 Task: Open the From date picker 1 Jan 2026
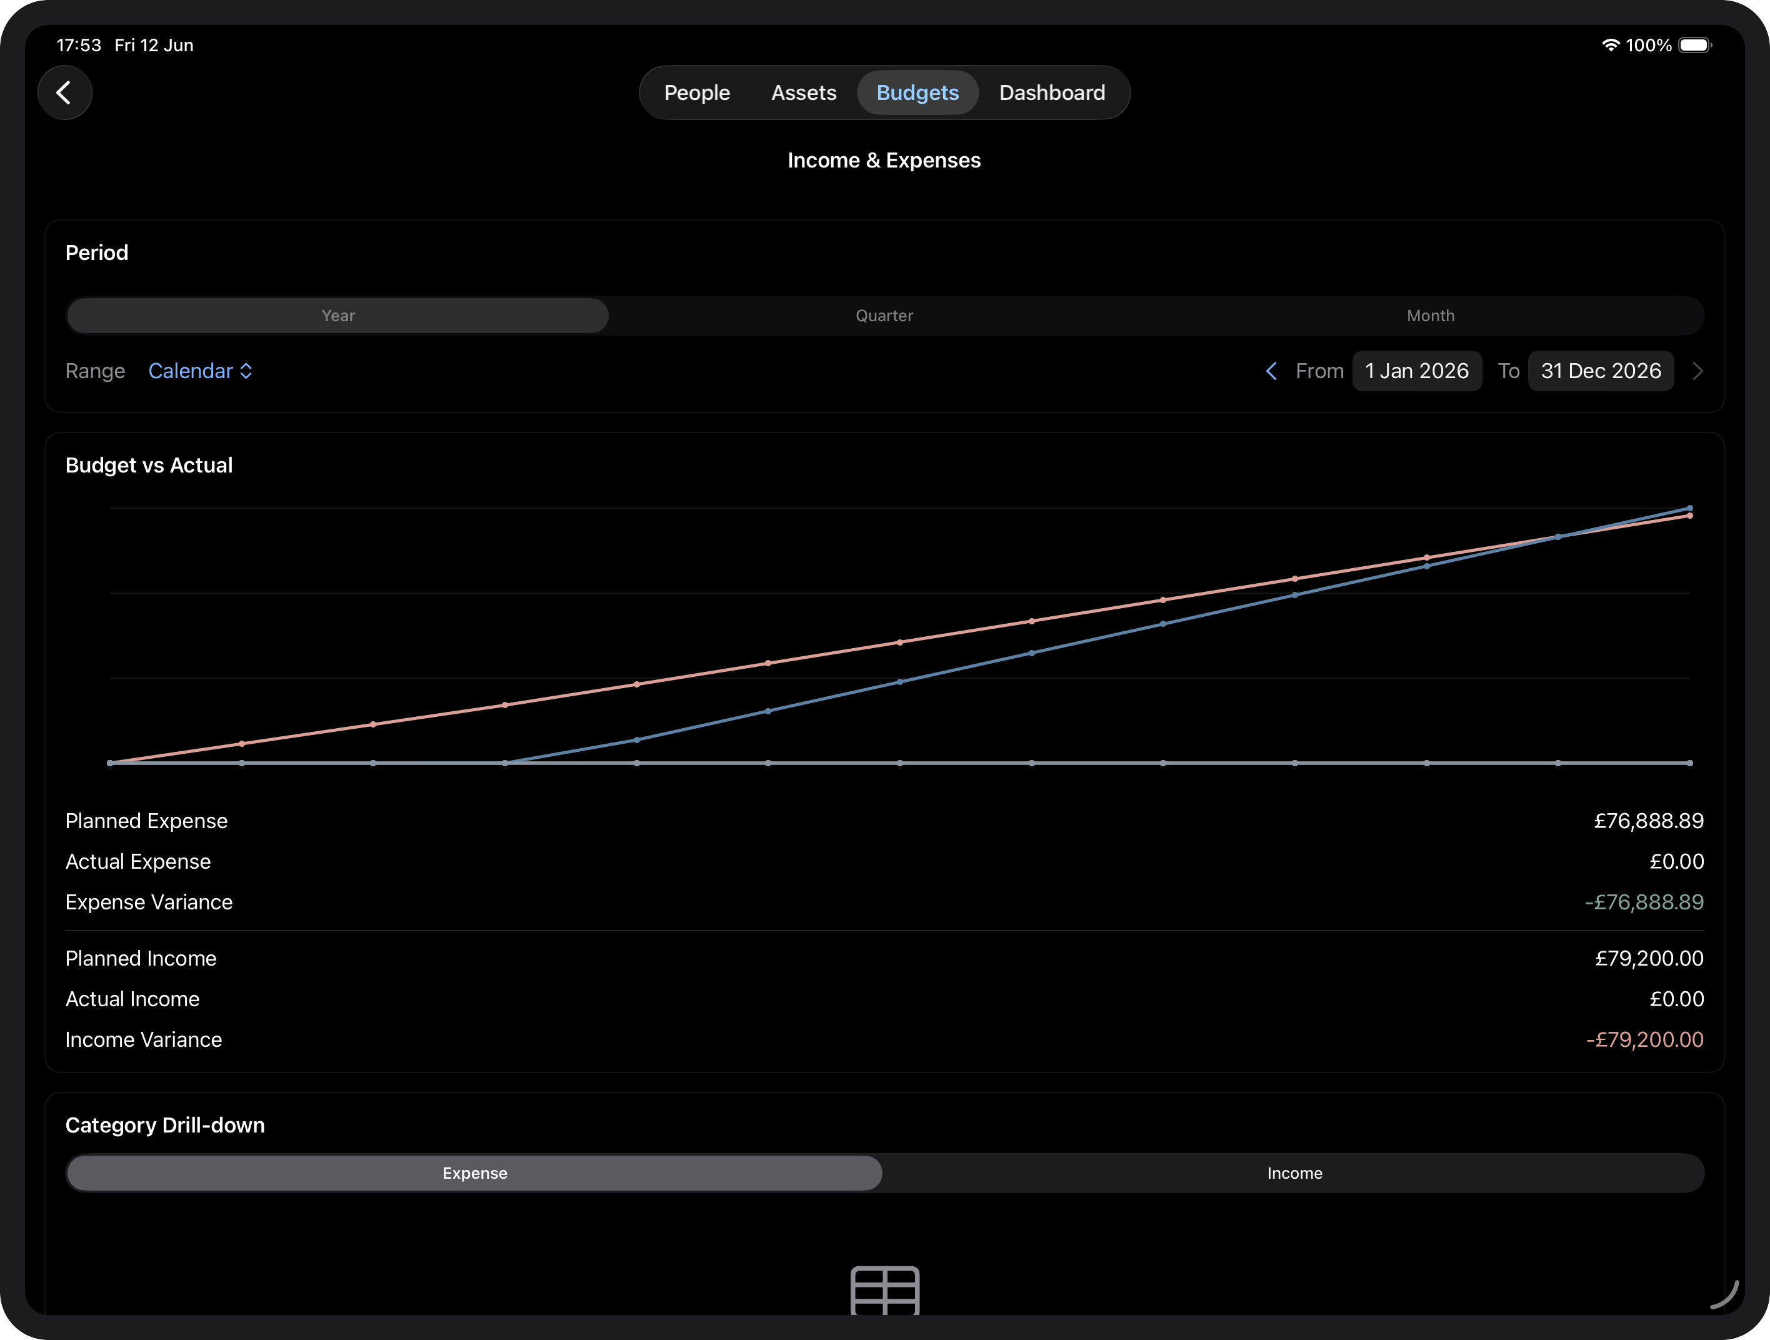click(x=1416, y=371)
